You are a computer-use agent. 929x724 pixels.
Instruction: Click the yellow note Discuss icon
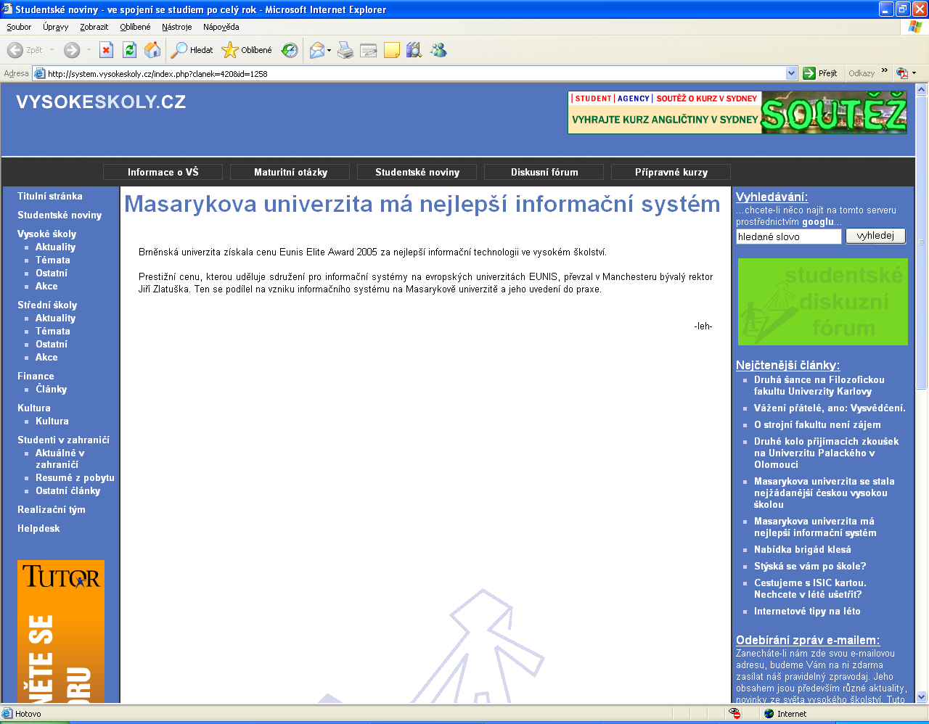tap(392, 50)
